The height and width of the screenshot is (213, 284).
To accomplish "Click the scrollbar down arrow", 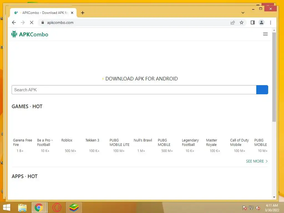I will (274, 197).
